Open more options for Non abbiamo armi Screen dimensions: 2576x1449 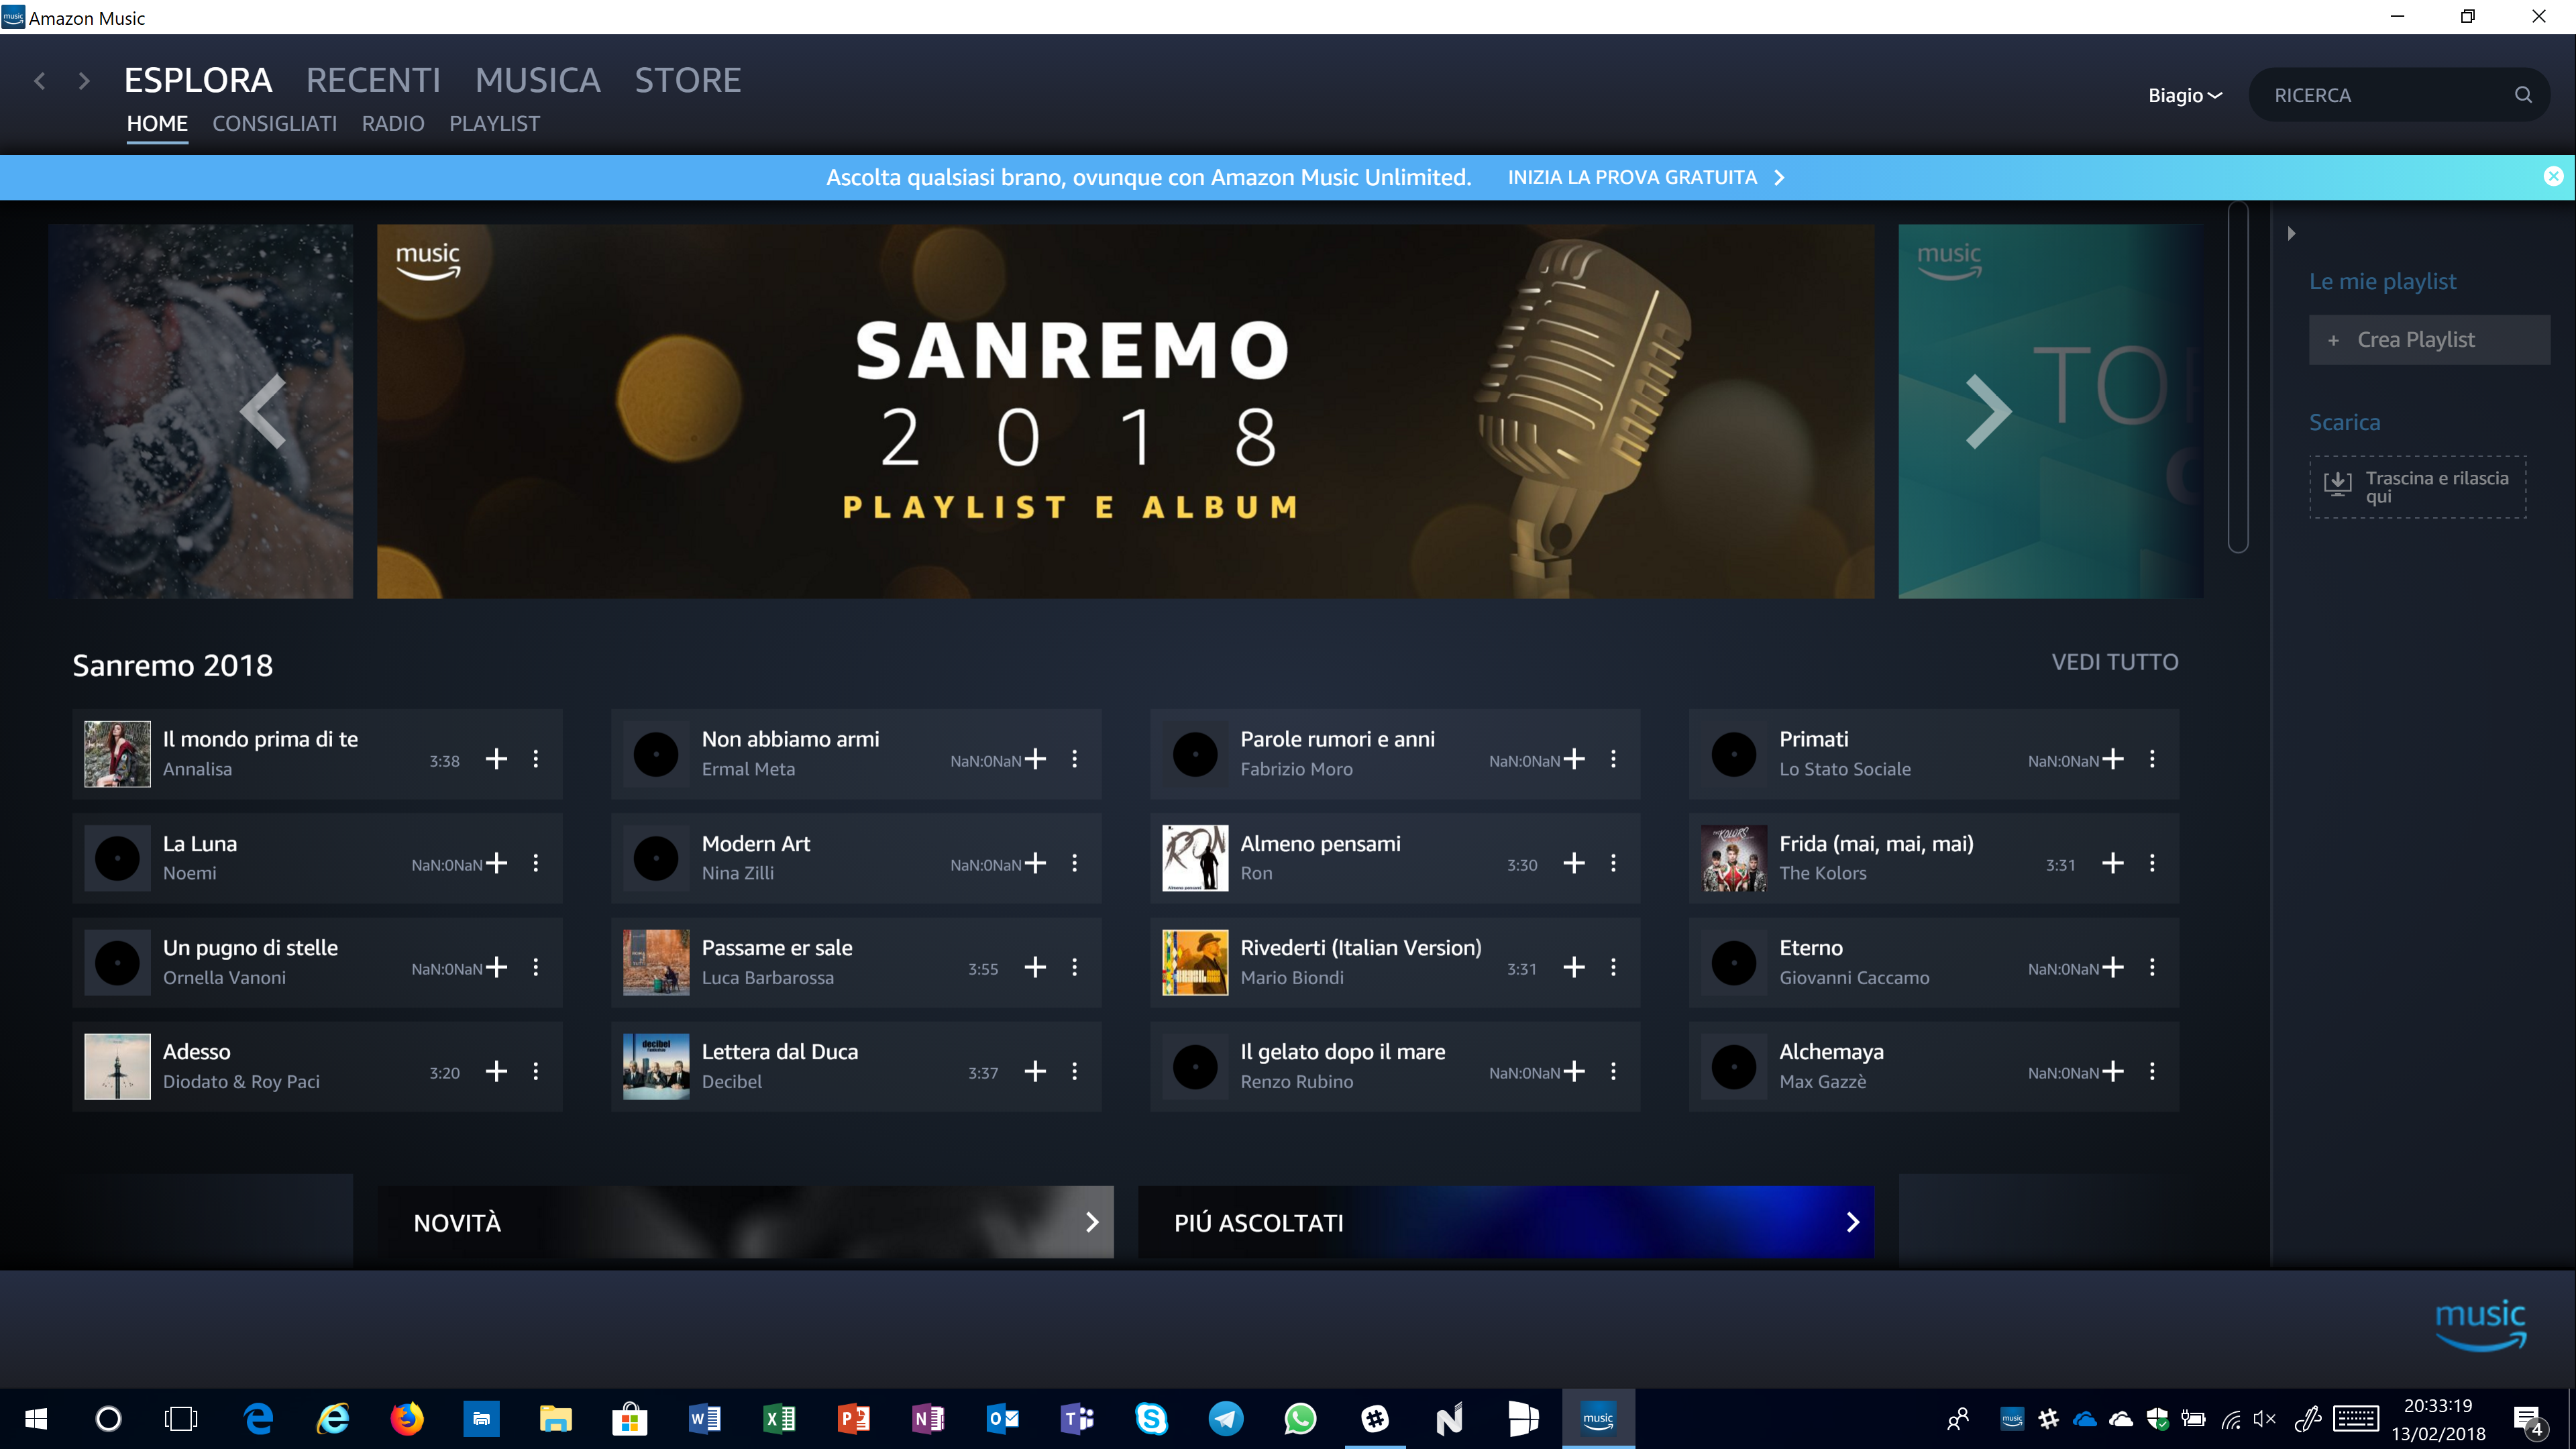click(1075, 759)
